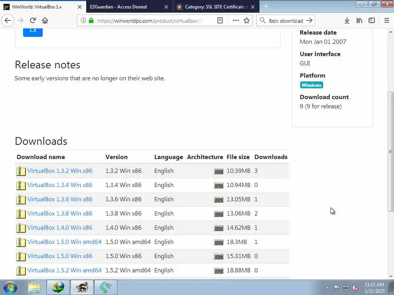Open Windows Explorer from the taskbar
The width and height of the screenshot is (394, 295).
34,287
